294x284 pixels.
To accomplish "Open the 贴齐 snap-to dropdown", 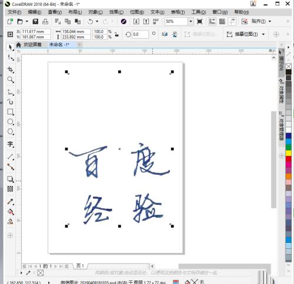I will tap(270, 21).
